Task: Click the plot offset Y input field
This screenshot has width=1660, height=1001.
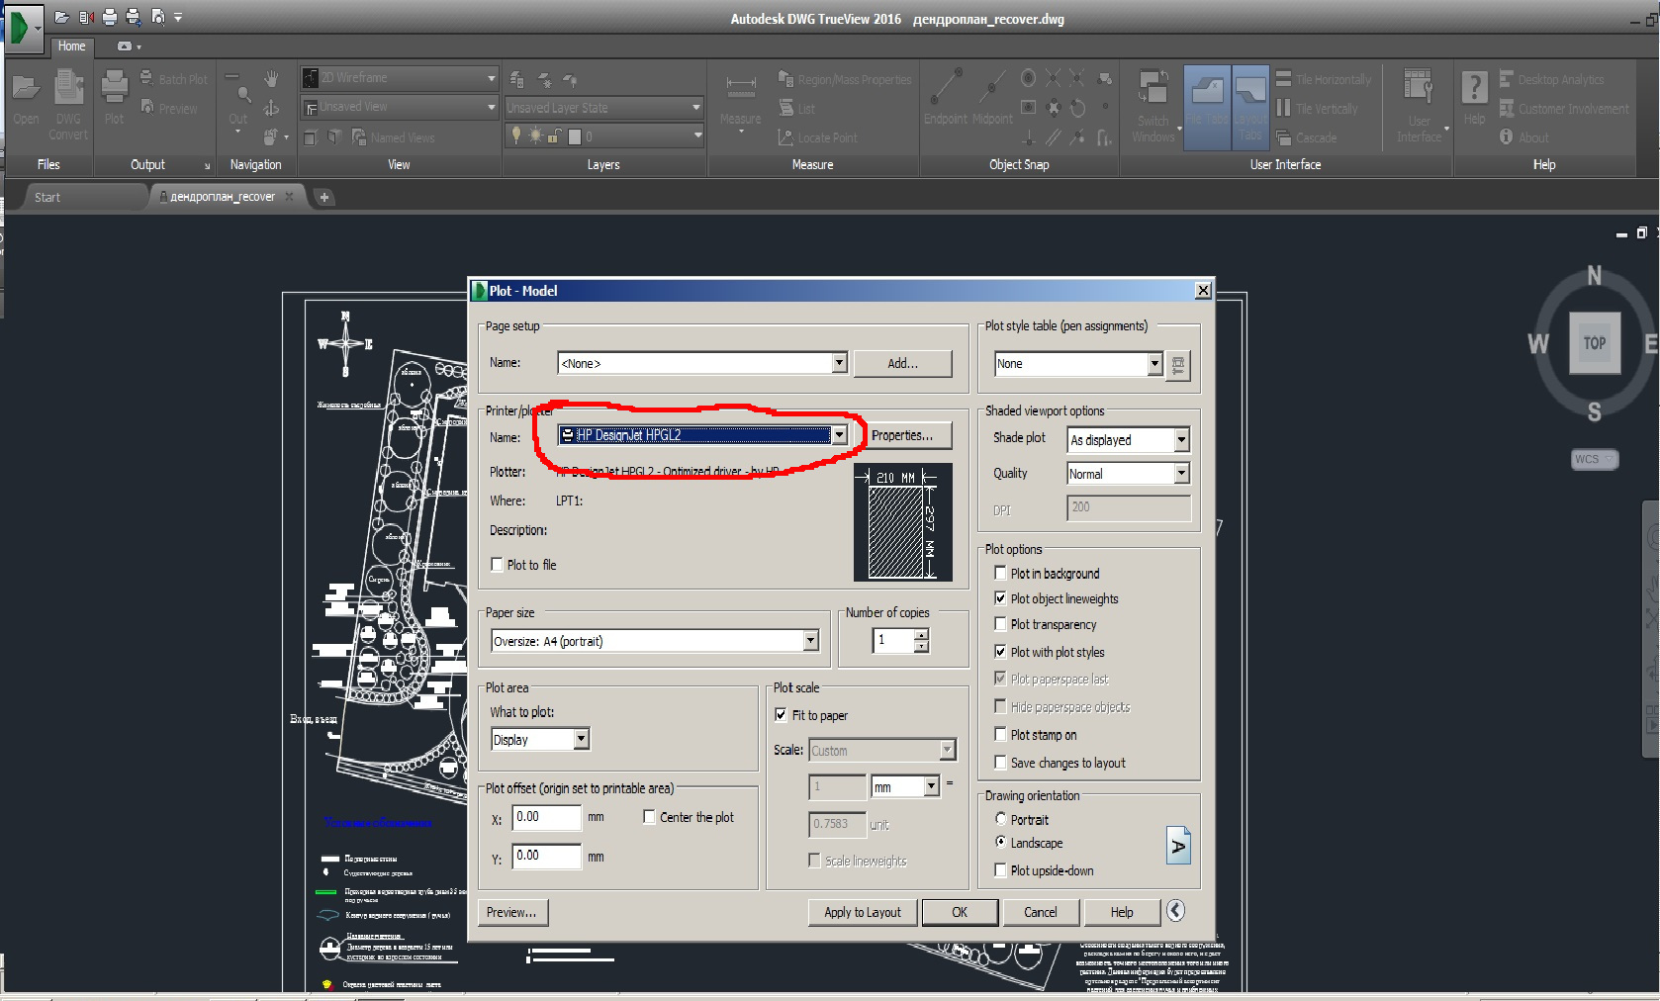Action: pos(547,856)
